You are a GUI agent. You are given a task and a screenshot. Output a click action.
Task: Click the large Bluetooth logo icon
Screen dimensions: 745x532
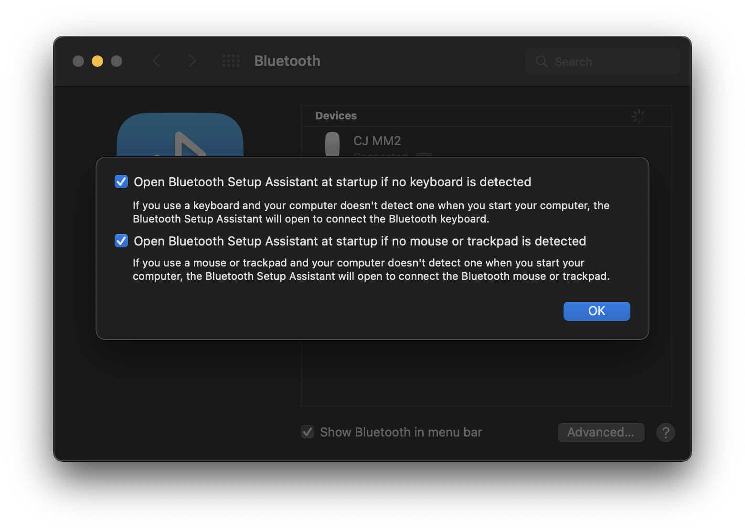click(180, 136)
